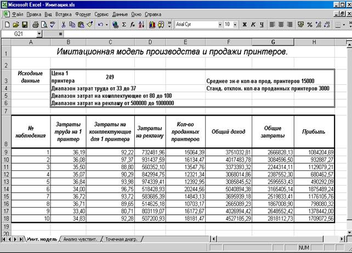This screenshot has height=253, width=352.
Task: Select column D header
Action: click(x=150, y=42)
